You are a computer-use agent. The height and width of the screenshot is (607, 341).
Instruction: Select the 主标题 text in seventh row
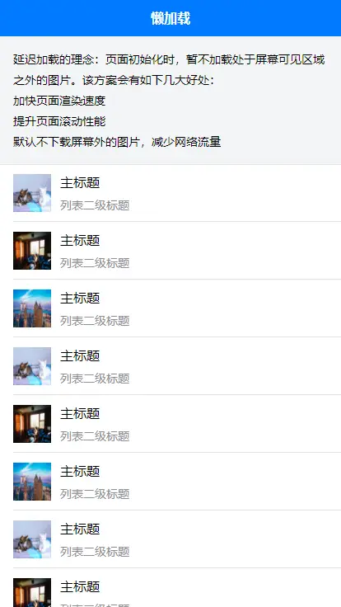pos(80,529)
